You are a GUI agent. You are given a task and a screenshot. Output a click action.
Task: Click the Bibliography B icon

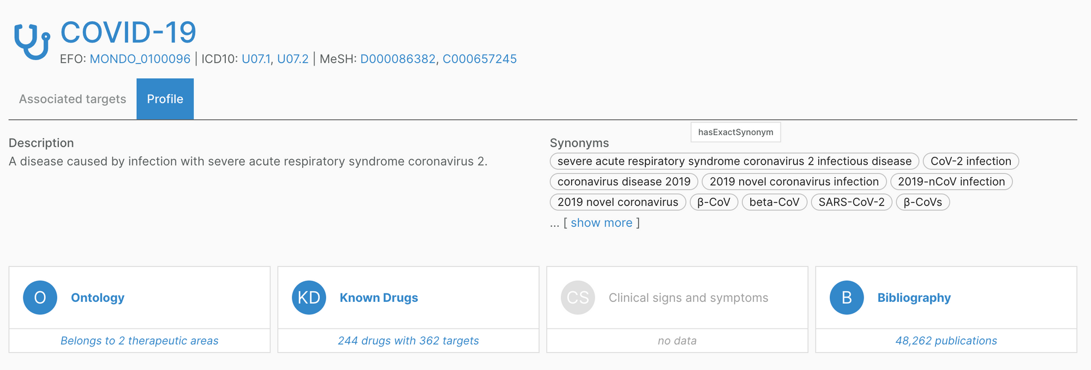847,298
